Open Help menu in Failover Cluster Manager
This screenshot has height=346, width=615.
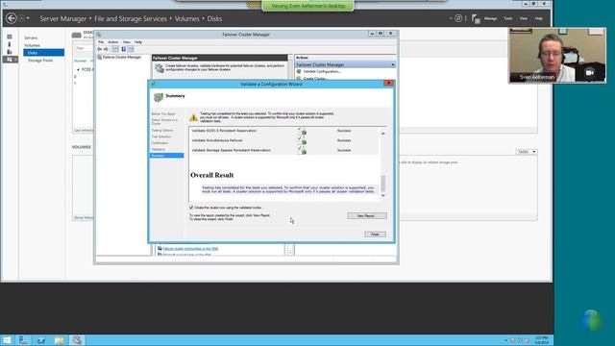click(x=138, y=42)
